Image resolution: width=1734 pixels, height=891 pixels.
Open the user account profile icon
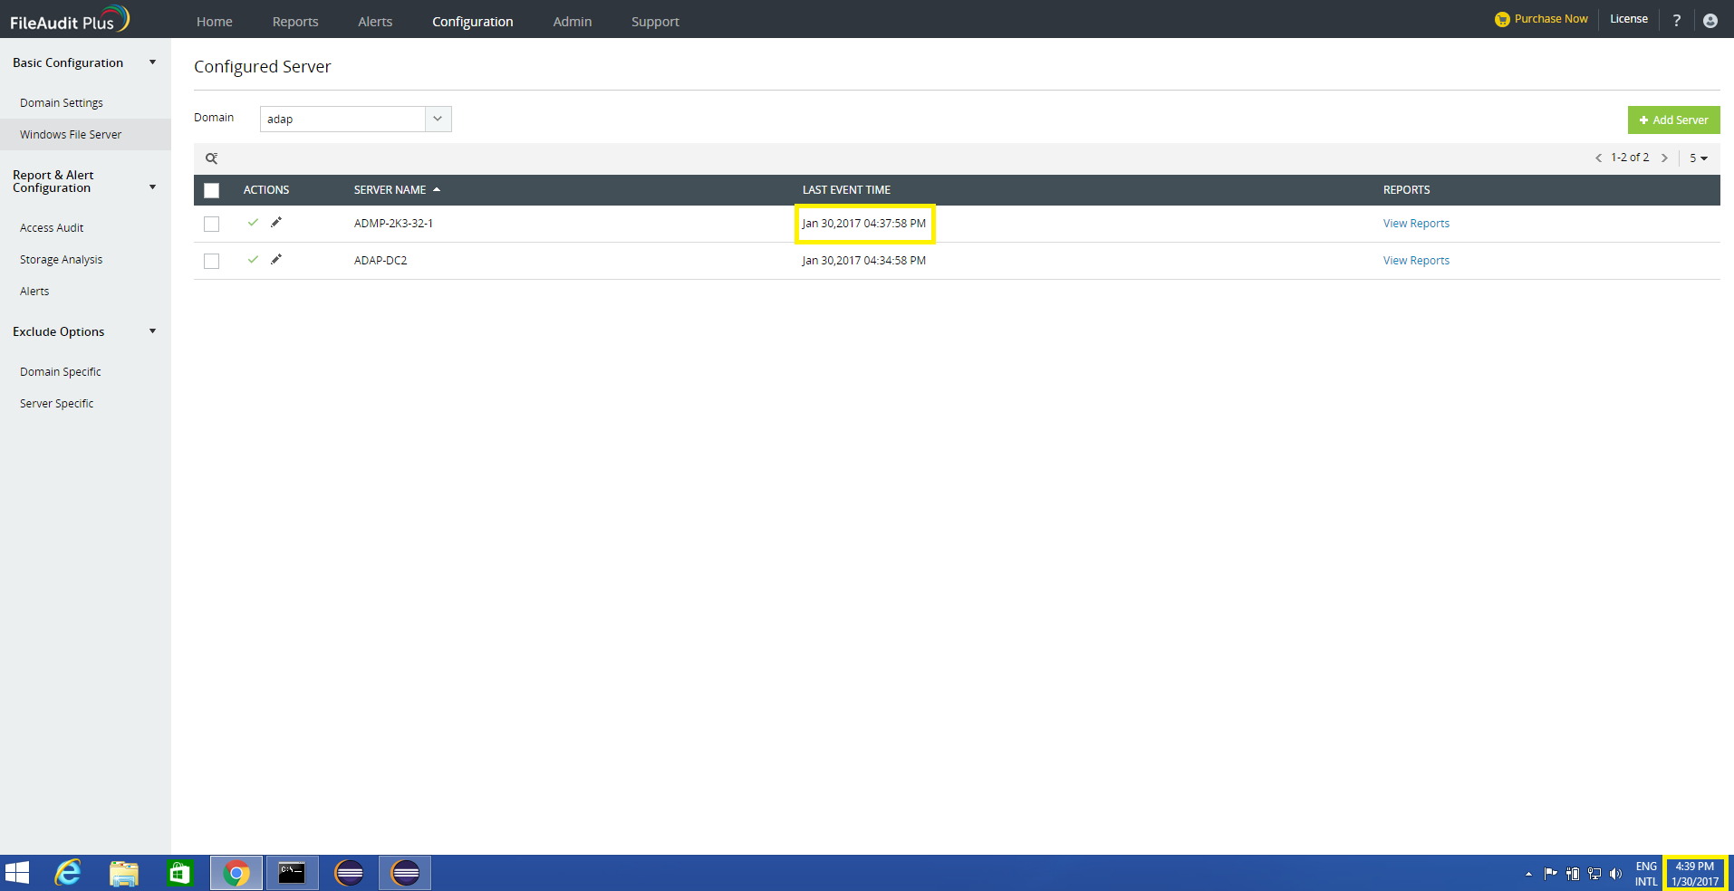tap(1710, 20)
